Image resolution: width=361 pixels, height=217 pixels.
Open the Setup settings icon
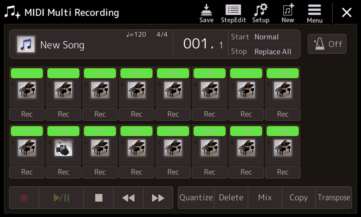(260, 13)
